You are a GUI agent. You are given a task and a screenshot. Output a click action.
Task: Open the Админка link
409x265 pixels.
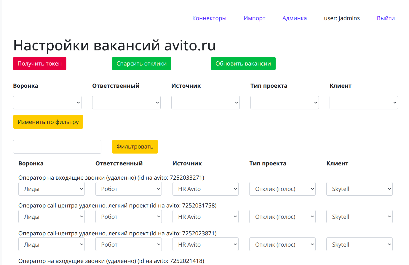click(295, 18)
